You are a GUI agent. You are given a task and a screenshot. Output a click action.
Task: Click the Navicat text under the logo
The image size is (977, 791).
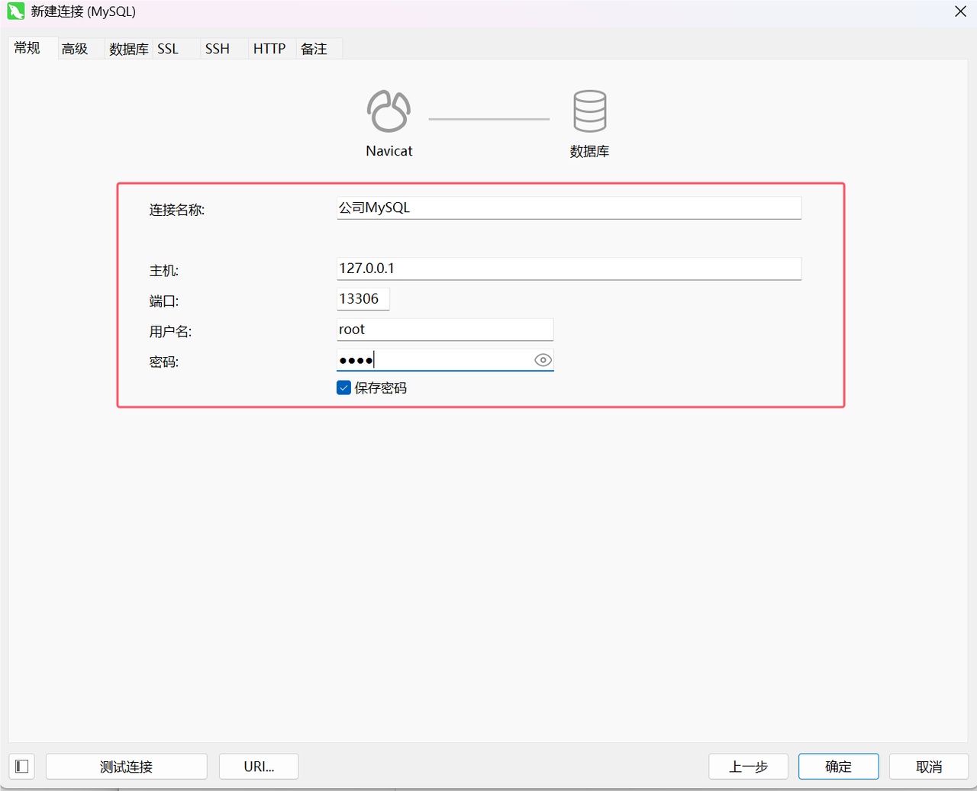coord(389,151)
